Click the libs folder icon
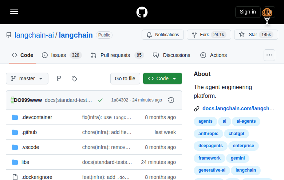The image size is (284, 180). tap(15, 162)
